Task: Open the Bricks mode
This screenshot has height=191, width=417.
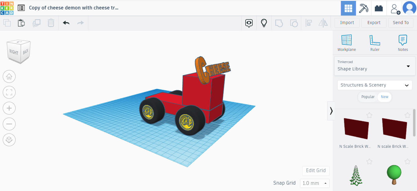Action: (379, 8)
